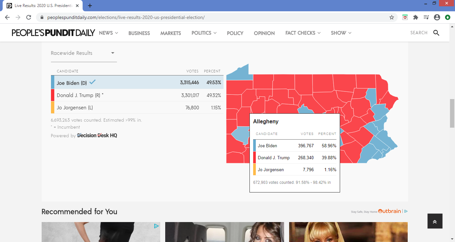Click the ad info icon on first thumbnail
Image resolution: width=455 pixels, height=242 pixels.
[156, 226]
